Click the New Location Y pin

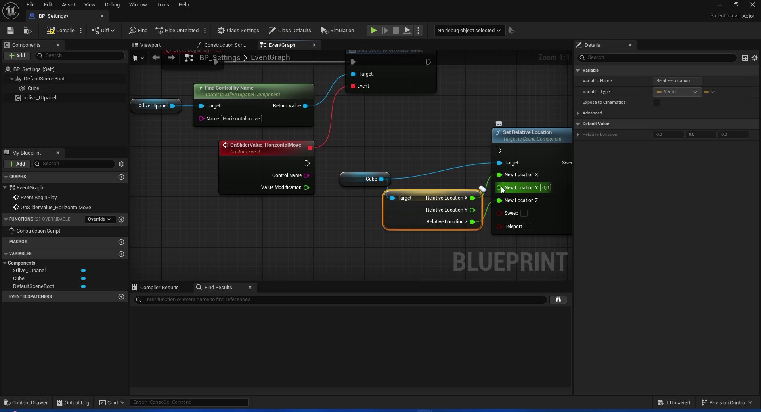[x=499, y=188]
